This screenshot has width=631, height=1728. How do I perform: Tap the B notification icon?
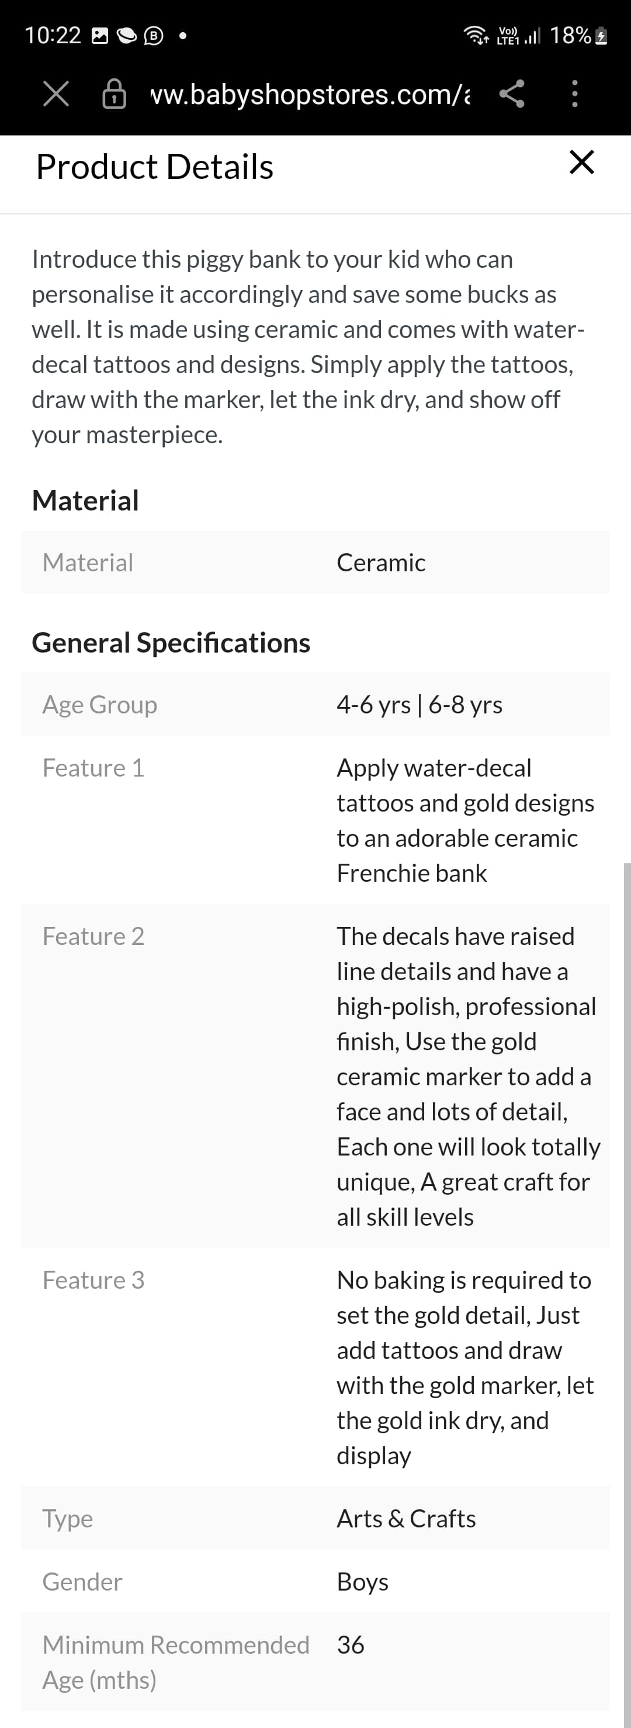pyautogui.click(x=154, y=36)
